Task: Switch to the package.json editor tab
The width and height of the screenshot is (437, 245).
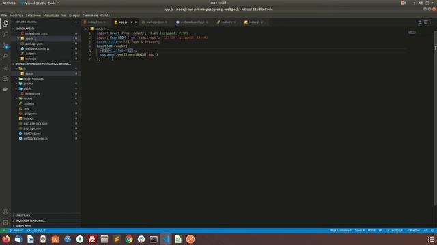Action: click(155, 22)
